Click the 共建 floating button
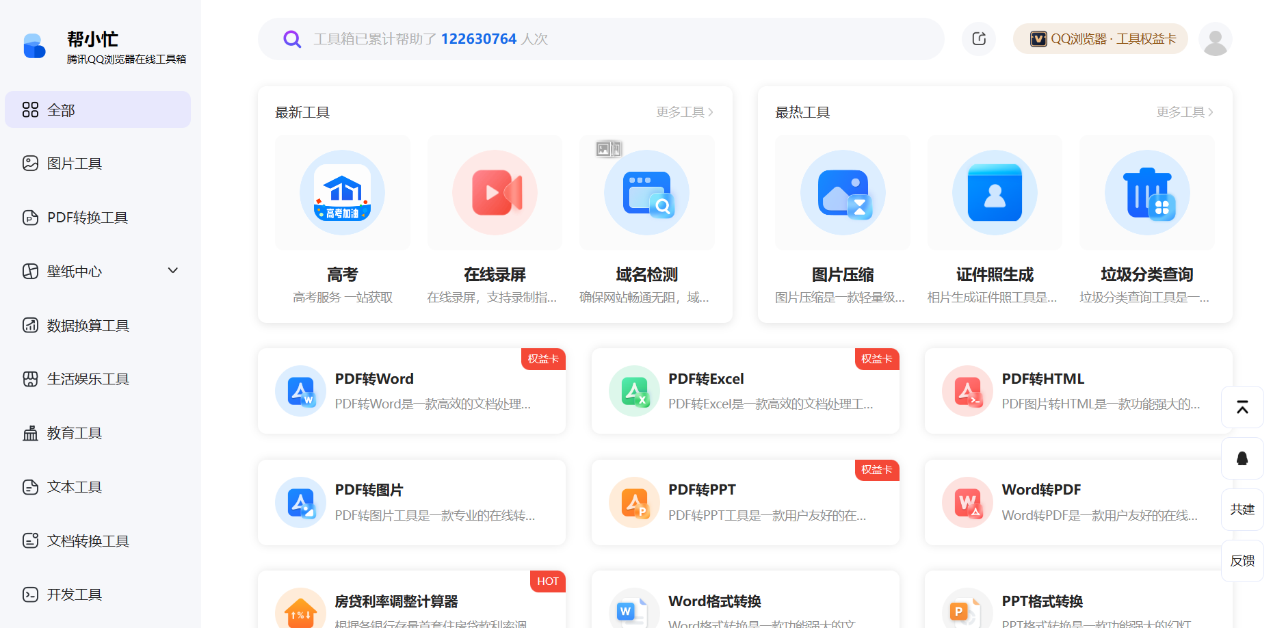This screenshot has width=1286, height=628. click(1242, 510)
